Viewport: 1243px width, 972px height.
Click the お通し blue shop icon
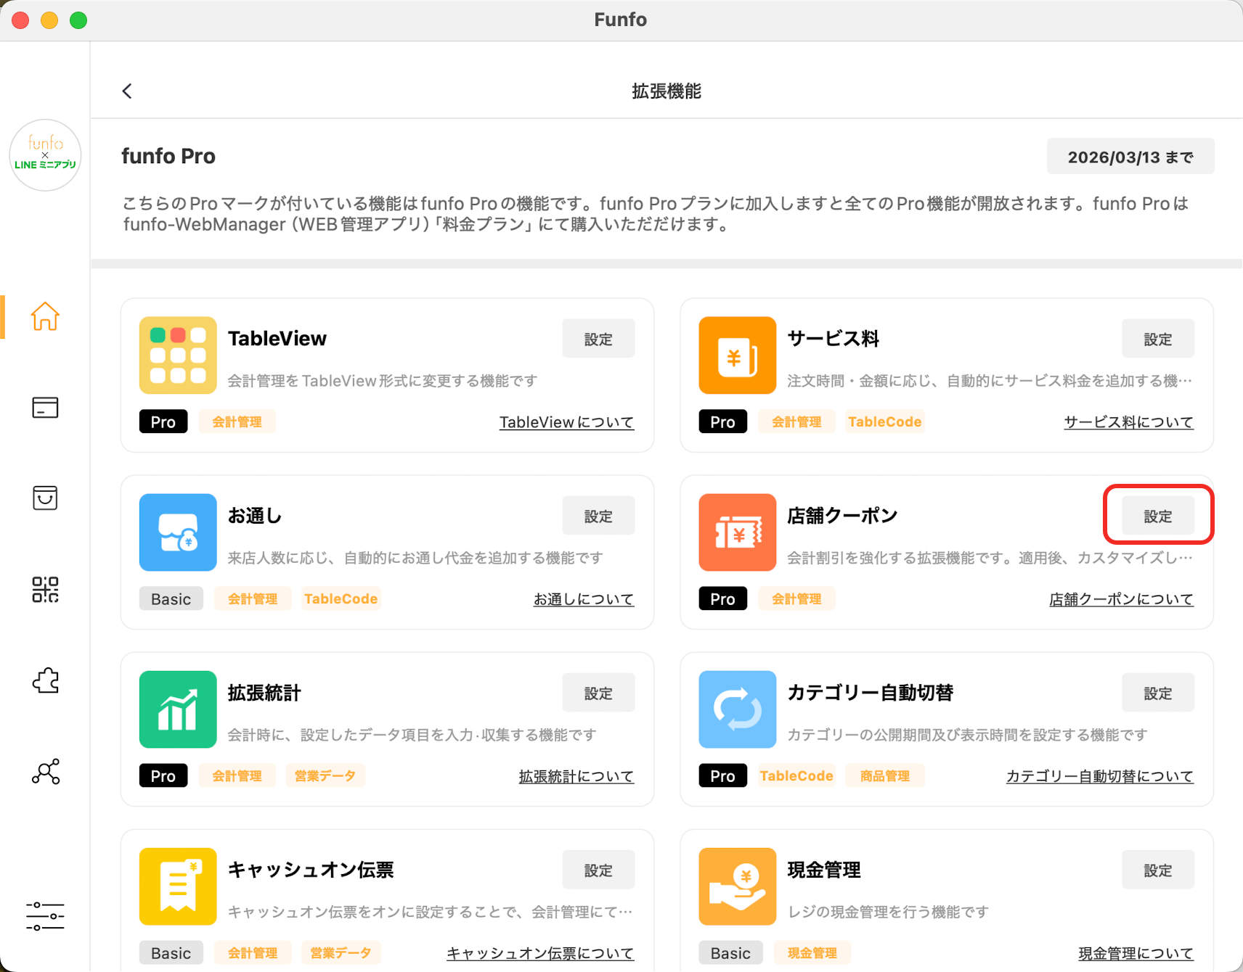click(178, 532)
